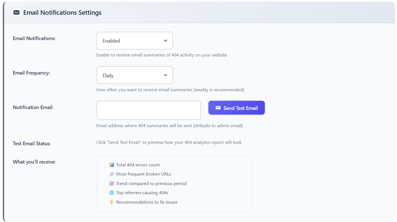
Task: Click the chain link icon beside broken URLs
Action: click(x=112, y=174)
